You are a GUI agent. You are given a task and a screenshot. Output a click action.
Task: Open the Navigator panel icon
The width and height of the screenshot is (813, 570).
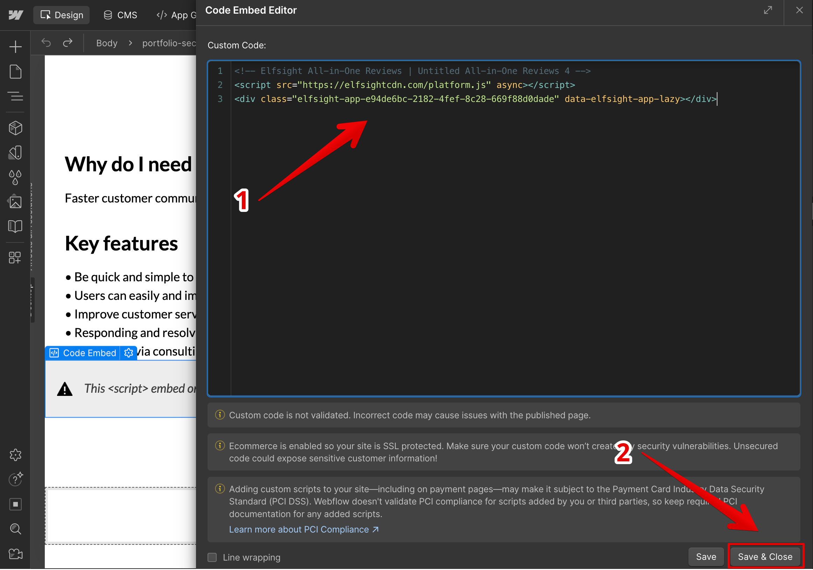pyautogui.click(x=15, y=96)
